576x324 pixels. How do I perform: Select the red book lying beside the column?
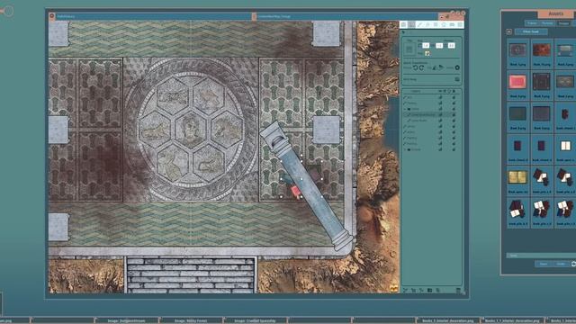click(x=296, y=192)
